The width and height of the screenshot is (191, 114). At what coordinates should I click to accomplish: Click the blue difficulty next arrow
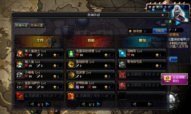pyautogui.click(x=179, y=23)
